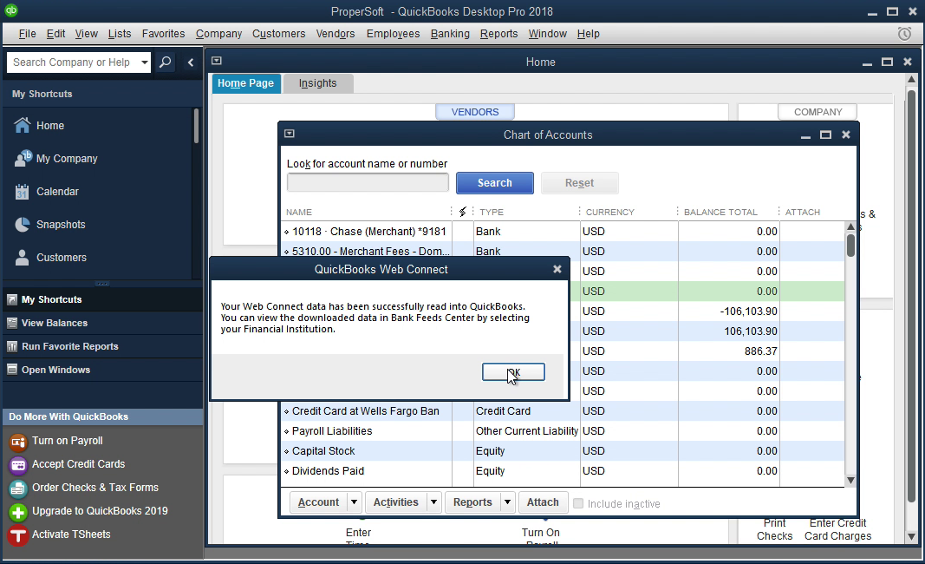Click the Open Windows icon
Screen dimensions: 925x564
12,370
